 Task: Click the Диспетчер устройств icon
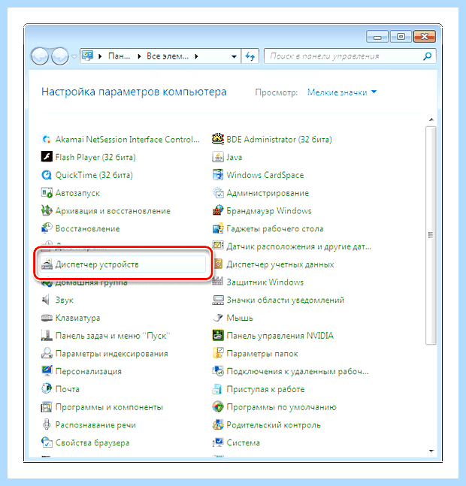[47, 264]
